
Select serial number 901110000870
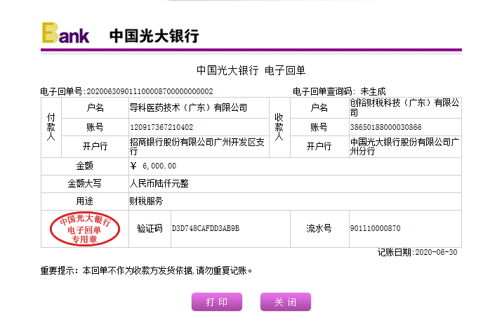coord(375,228)
